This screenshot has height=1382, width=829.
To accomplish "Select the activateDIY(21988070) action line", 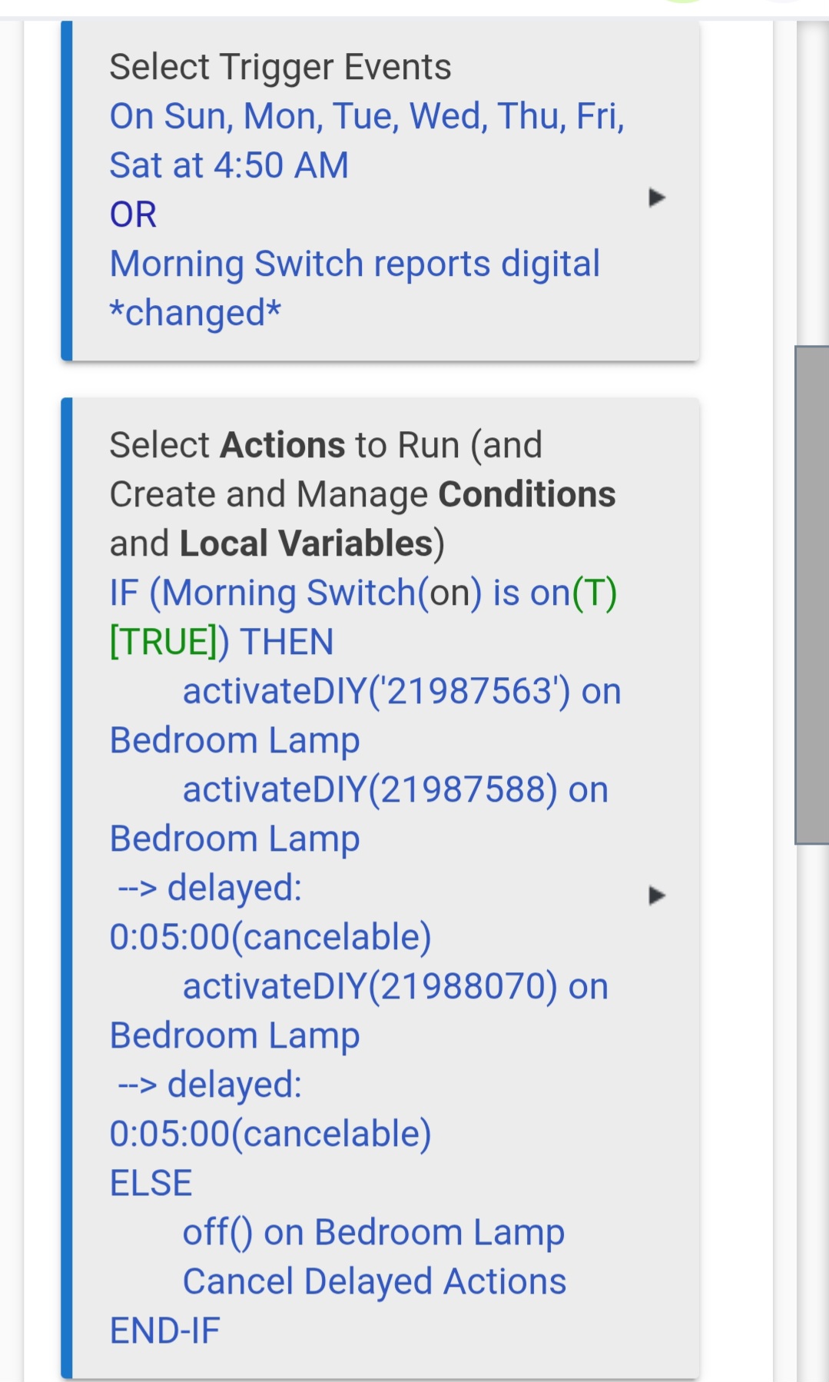I will 395,987.
